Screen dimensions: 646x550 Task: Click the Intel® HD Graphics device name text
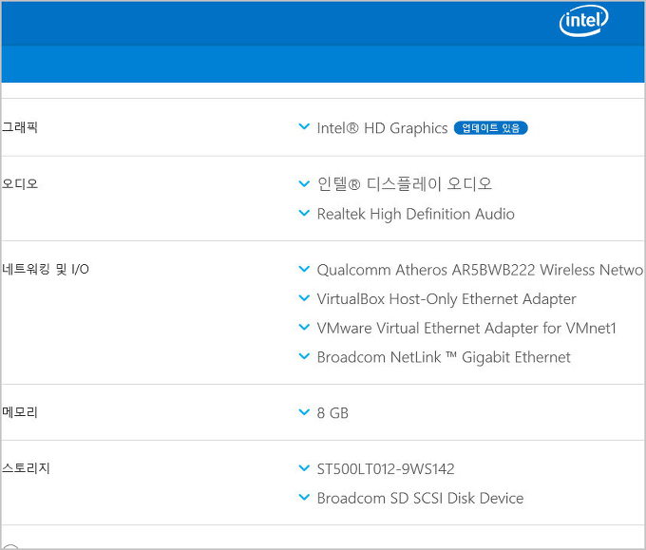[382, 128]
